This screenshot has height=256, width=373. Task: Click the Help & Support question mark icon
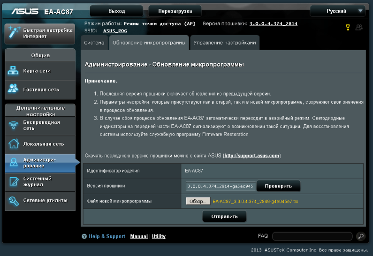point(84,236)
